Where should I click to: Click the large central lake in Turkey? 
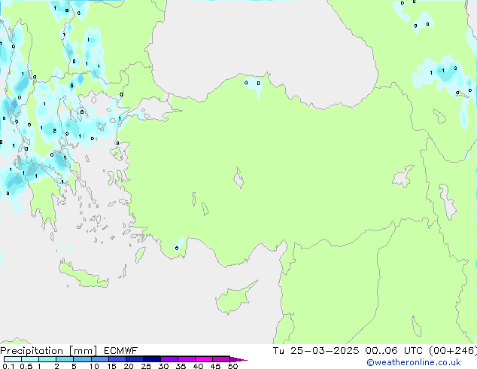[x=238, y=178]
